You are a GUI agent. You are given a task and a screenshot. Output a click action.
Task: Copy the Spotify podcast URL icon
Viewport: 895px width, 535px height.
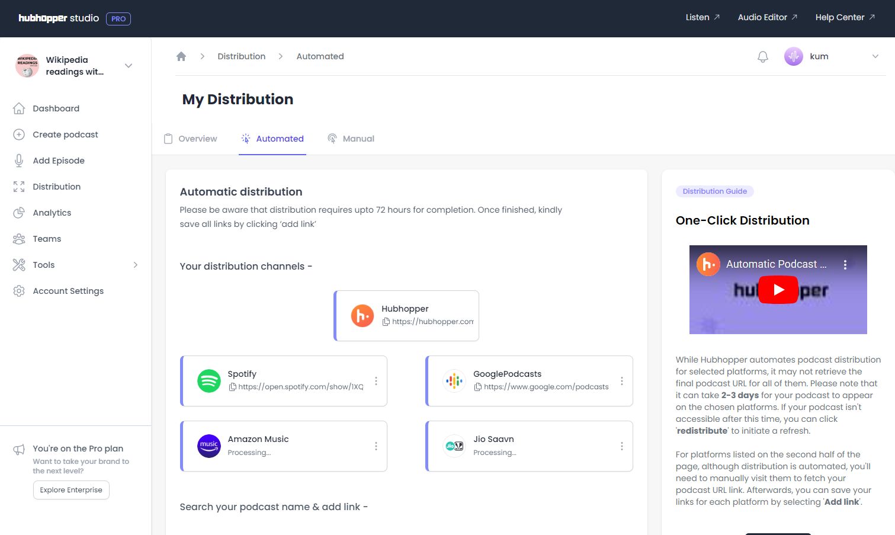point(232,386)
